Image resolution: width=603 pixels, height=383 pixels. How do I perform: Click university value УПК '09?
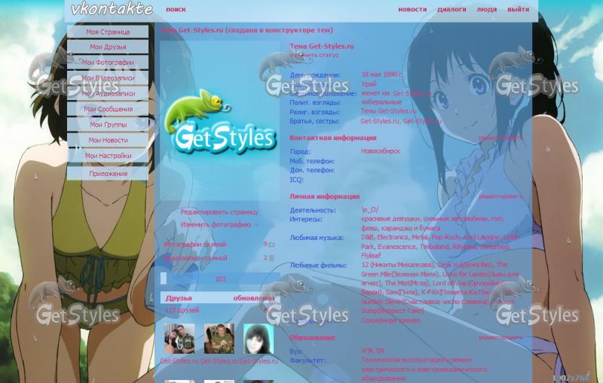(x=372, y=351)
